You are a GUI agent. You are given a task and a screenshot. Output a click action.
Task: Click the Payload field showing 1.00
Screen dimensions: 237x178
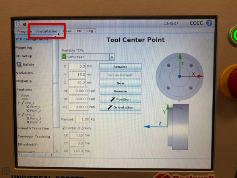point(82,119)
